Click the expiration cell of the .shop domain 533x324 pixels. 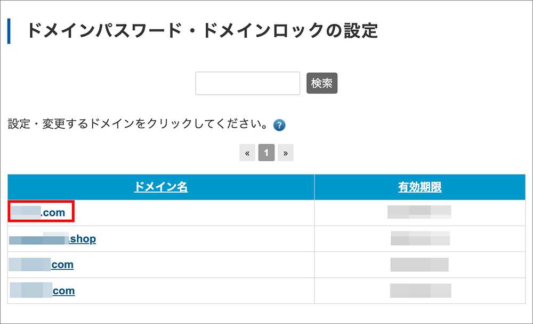pos(419,238)
